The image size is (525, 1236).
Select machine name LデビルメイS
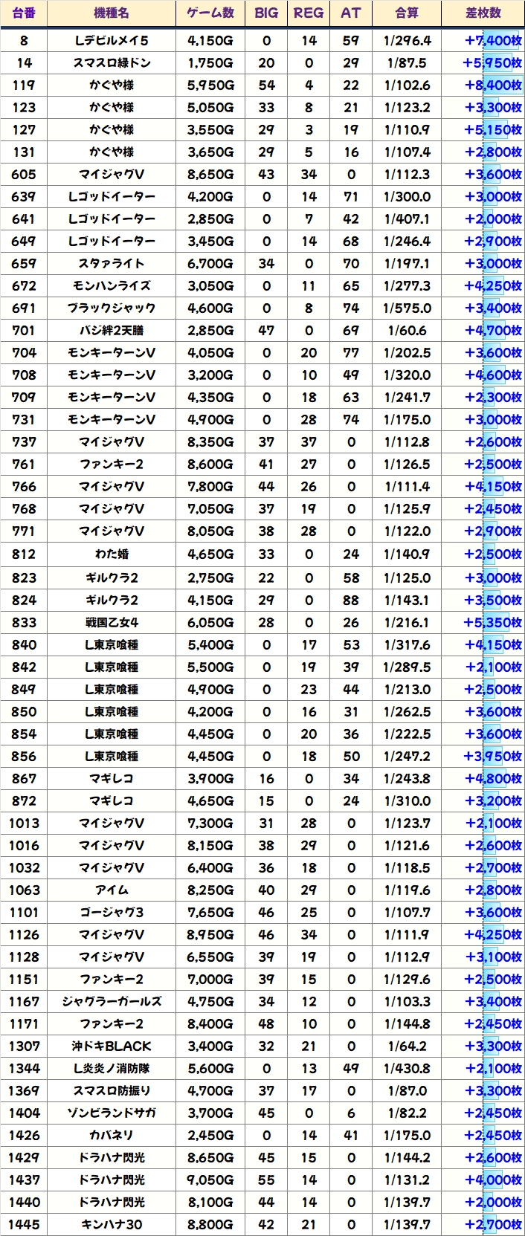112,40
